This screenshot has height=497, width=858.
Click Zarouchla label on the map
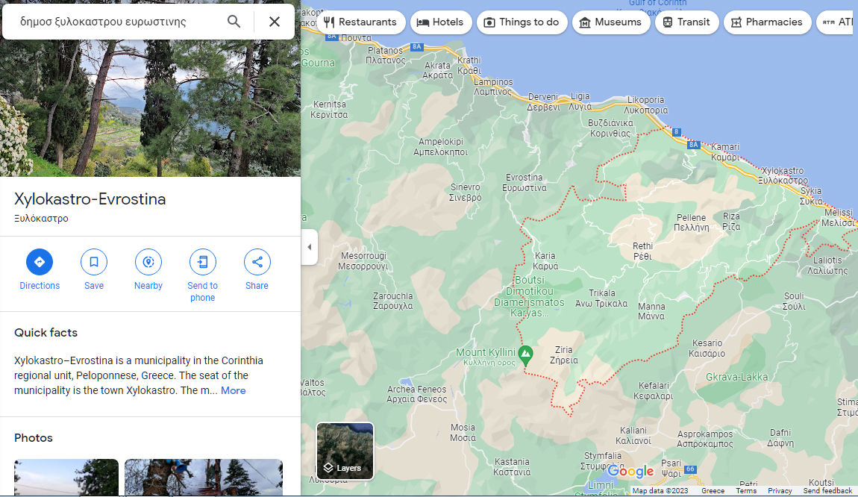pos(393,301)
